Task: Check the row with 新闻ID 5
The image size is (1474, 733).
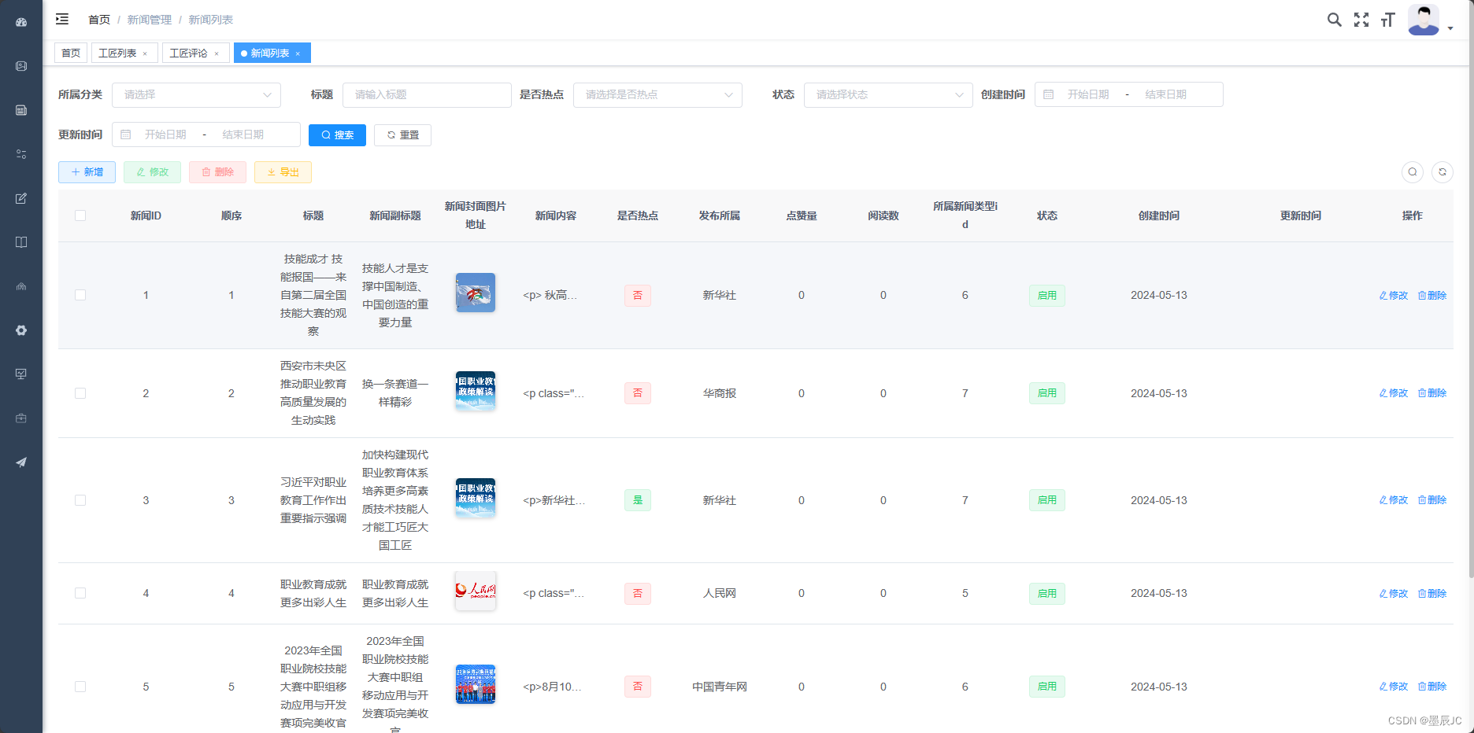Action: 80,687
